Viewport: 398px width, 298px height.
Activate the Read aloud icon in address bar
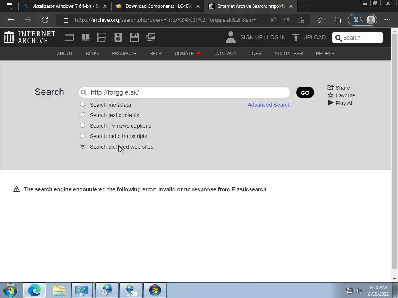coord(273,20)
